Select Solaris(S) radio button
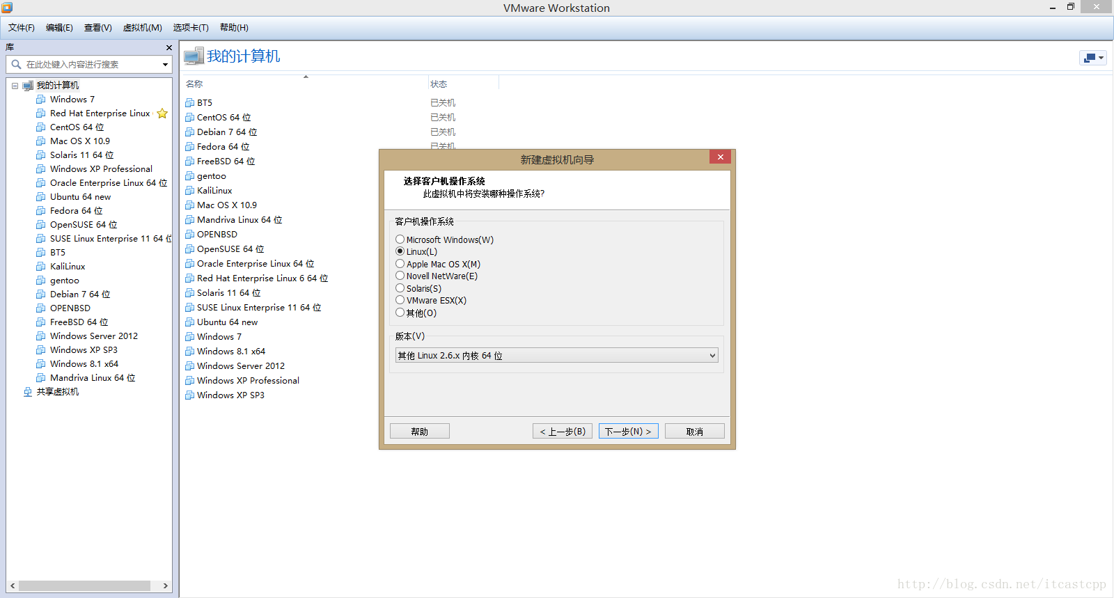 click(x=400, y=288)
